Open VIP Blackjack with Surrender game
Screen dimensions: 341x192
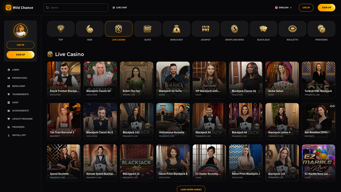209,80
